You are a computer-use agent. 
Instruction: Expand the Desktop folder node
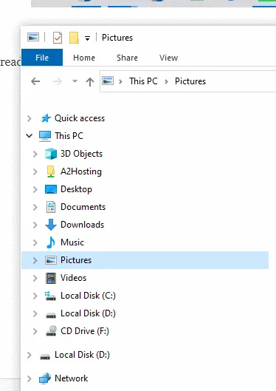(x=35, y=189)
